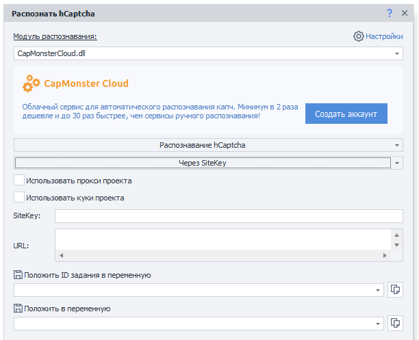Expand the result variable dropdown list

tap(379, 323)
